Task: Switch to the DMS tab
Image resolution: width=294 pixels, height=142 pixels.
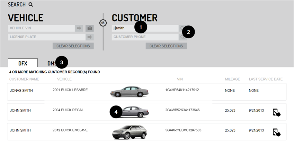Action: (x=51, y=63)
